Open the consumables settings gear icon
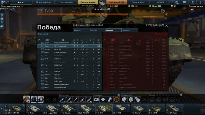Screen dimensions: 205x115 pos(119,95)
